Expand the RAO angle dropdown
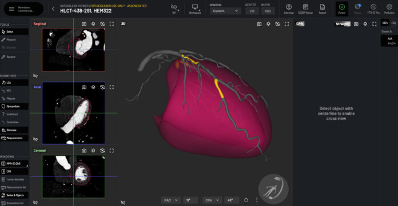Screen dimensions: 398x206 [170, 200]
